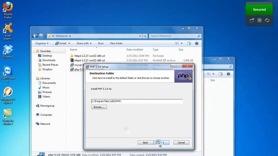Open Recent Places in sidebar
The image size is (278, 156).
(50, 65)
